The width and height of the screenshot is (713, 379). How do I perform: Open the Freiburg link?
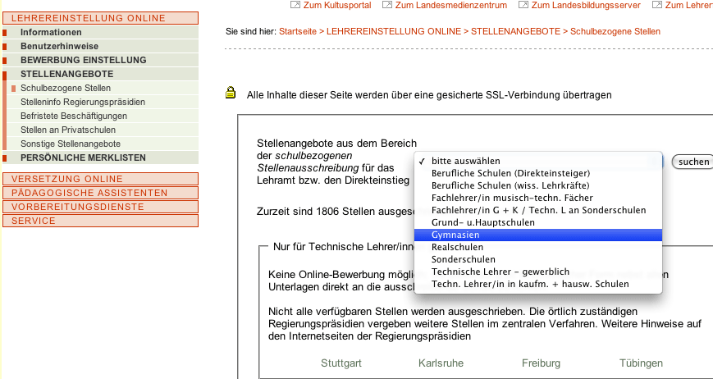click(541, 363)
